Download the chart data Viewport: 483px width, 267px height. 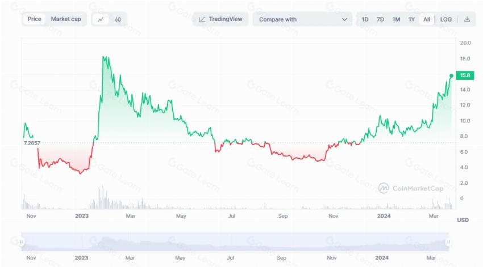tap(467, 19)
